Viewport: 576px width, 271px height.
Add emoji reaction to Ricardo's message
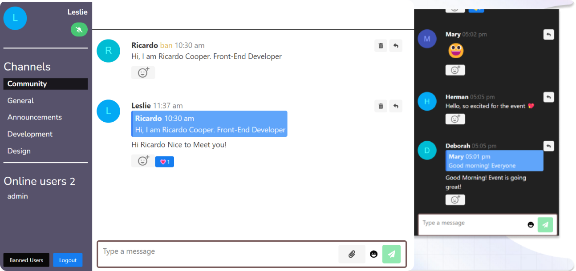143,72
